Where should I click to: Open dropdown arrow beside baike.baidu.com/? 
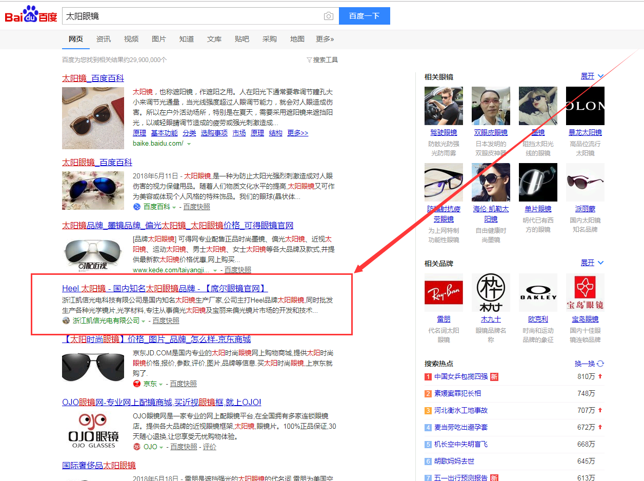click(x=189, y=144)
